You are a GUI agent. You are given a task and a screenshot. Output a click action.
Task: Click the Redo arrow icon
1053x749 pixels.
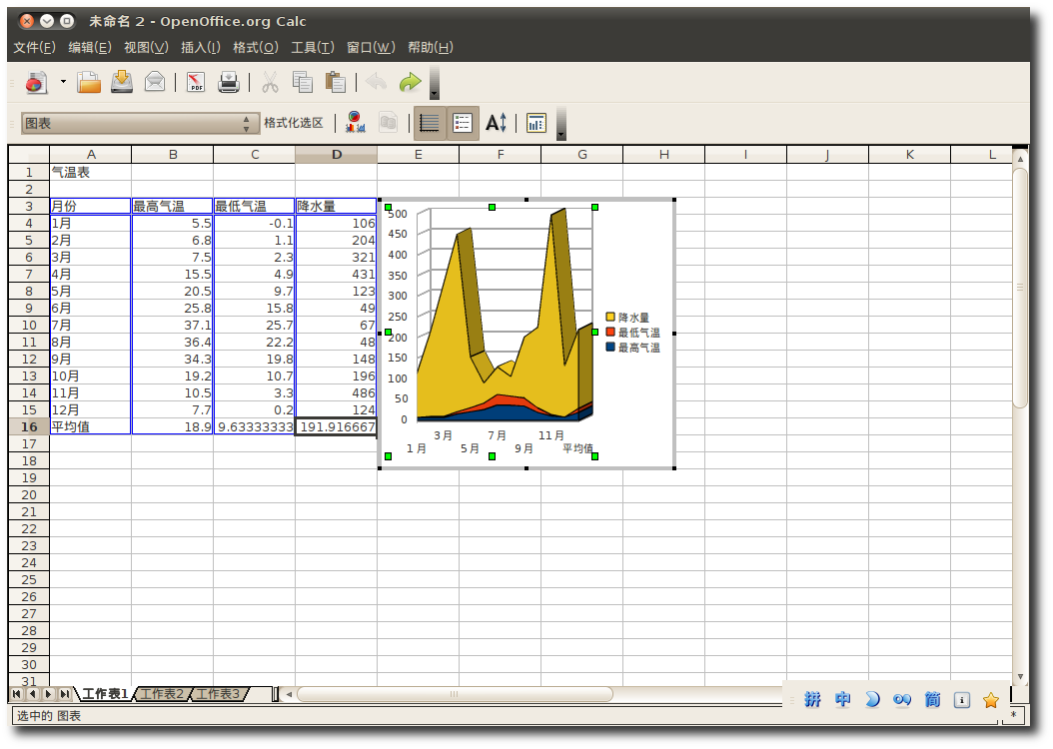click(x=410, y=83)
